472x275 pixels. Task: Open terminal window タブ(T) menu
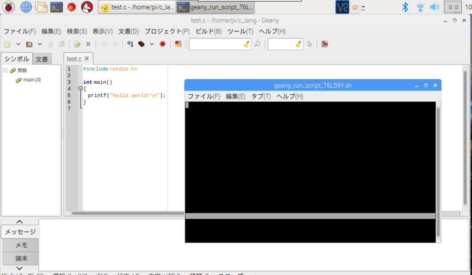261,97
